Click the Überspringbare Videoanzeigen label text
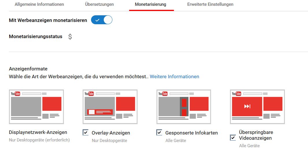The width and height of the screenshot is (308, 153). pyautogui.click(x=256, y=135)
